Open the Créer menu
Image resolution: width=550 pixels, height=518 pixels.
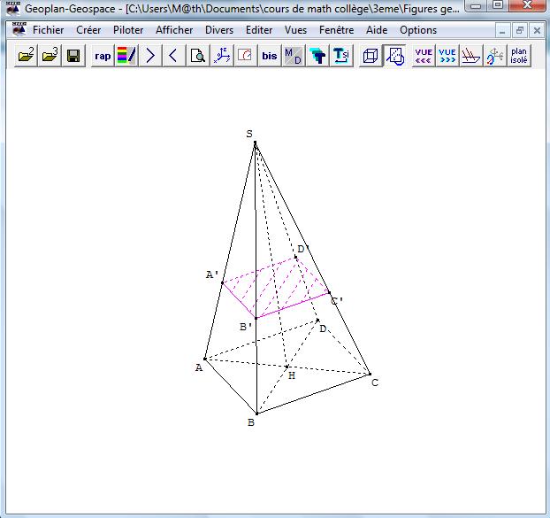click(x=88, y=30)
